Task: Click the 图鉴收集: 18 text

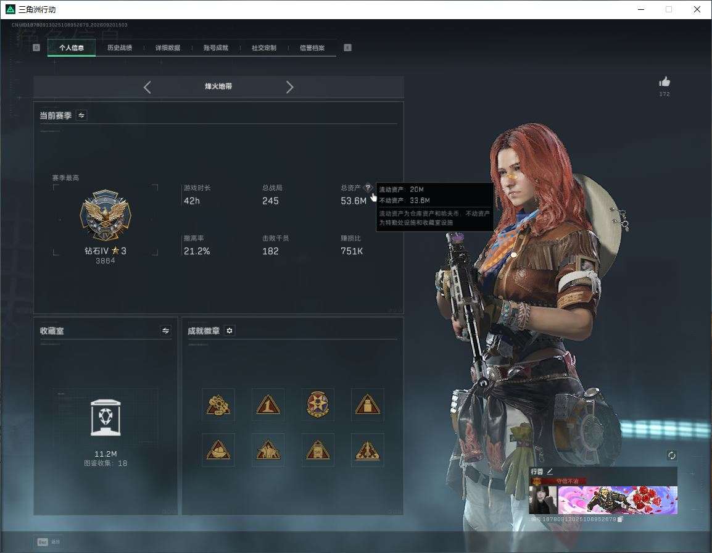Action: tap(106, 464)
